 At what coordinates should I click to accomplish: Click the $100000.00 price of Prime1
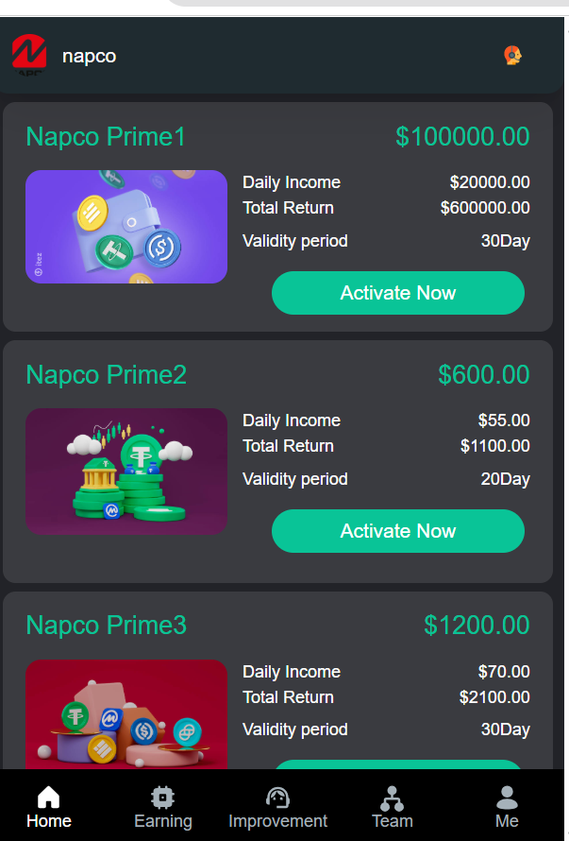click(x=462, y=137)
